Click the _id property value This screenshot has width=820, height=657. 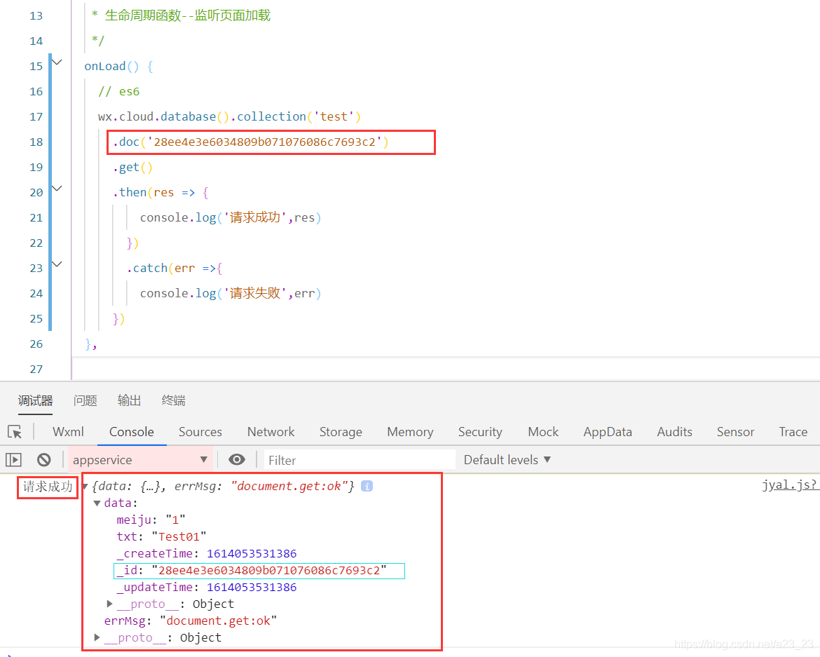[269, 570]
